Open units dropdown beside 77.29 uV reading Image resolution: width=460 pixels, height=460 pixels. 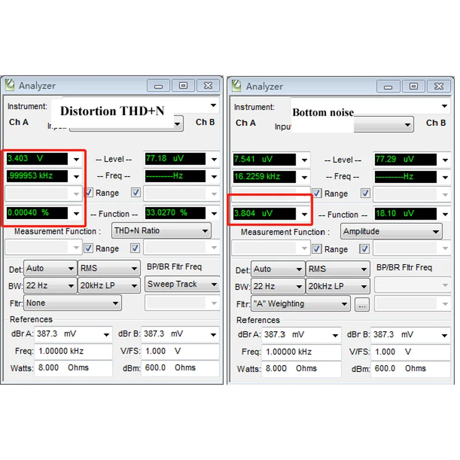click(x=445, y=160)
